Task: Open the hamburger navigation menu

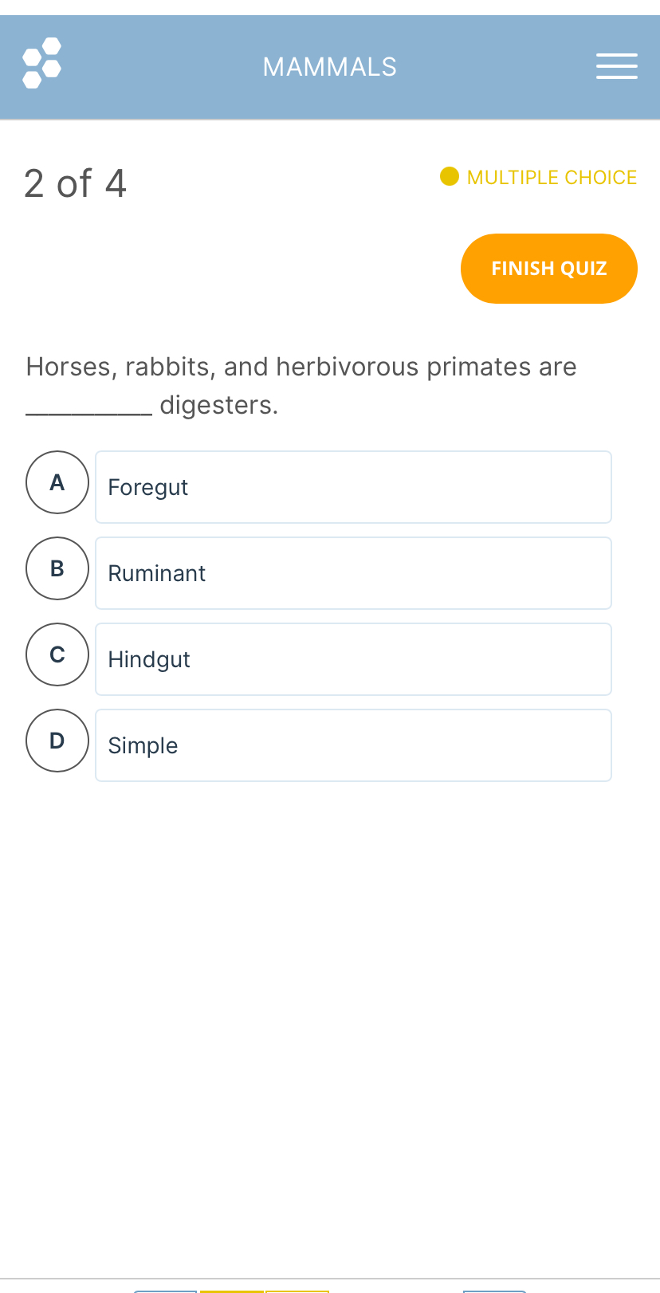Action: [x=616, y=66]
